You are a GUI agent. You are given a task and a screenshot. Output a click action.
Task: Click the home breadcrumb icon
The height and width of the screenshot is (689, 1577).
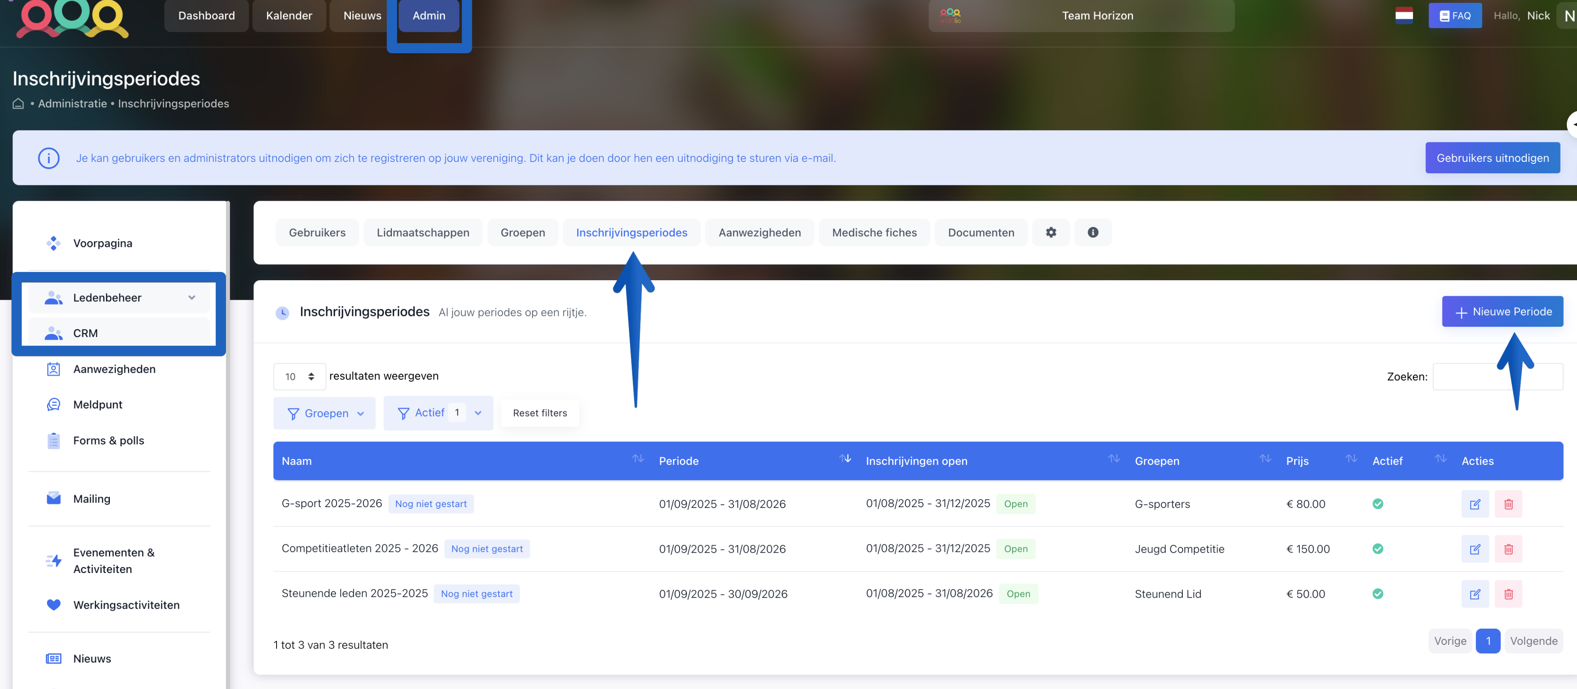coord(18,104)
